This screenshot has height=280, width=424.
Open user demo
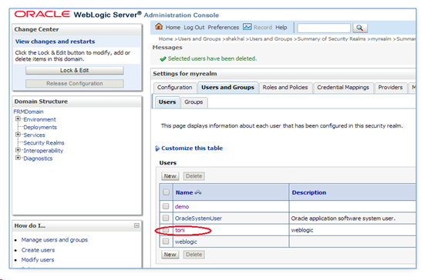click(x=182, y=207)
